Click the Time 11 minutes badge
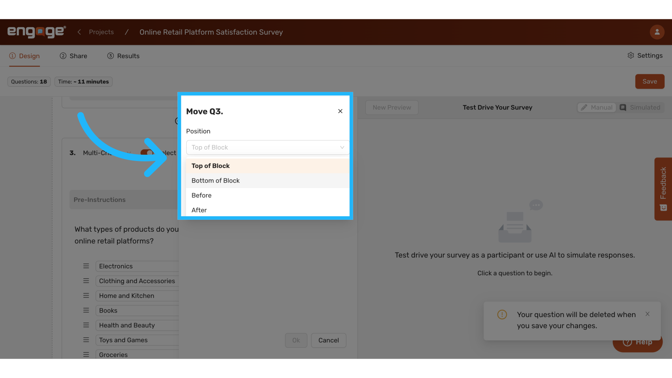The image size is (672, 378). [x=83, y=82]
